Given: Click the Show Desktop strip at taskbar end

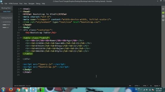Looking at the screenshot, I should [x=164, y=90].
